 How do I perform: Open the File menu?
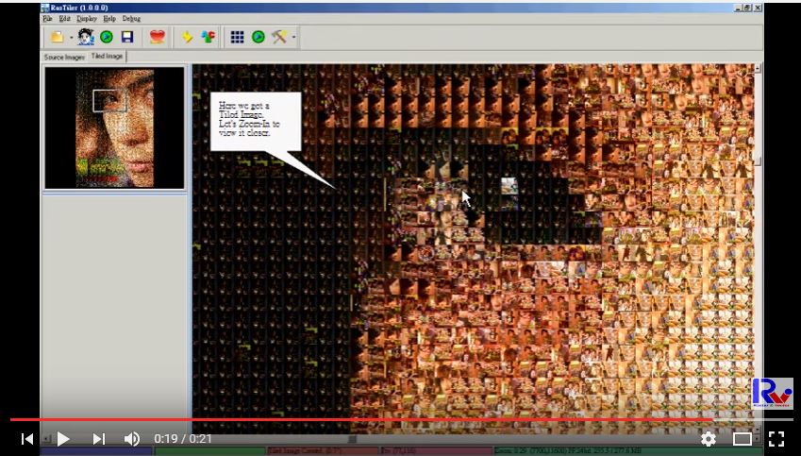47,18
